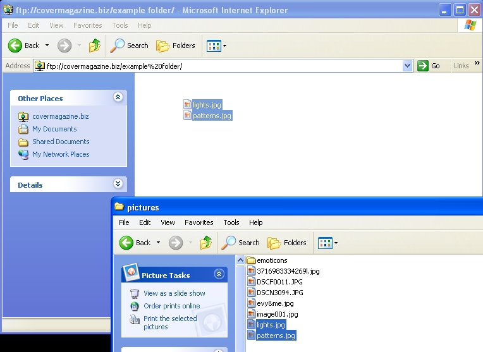
Task: Select lights.jpg in pictures window
Action: point(267,325)
